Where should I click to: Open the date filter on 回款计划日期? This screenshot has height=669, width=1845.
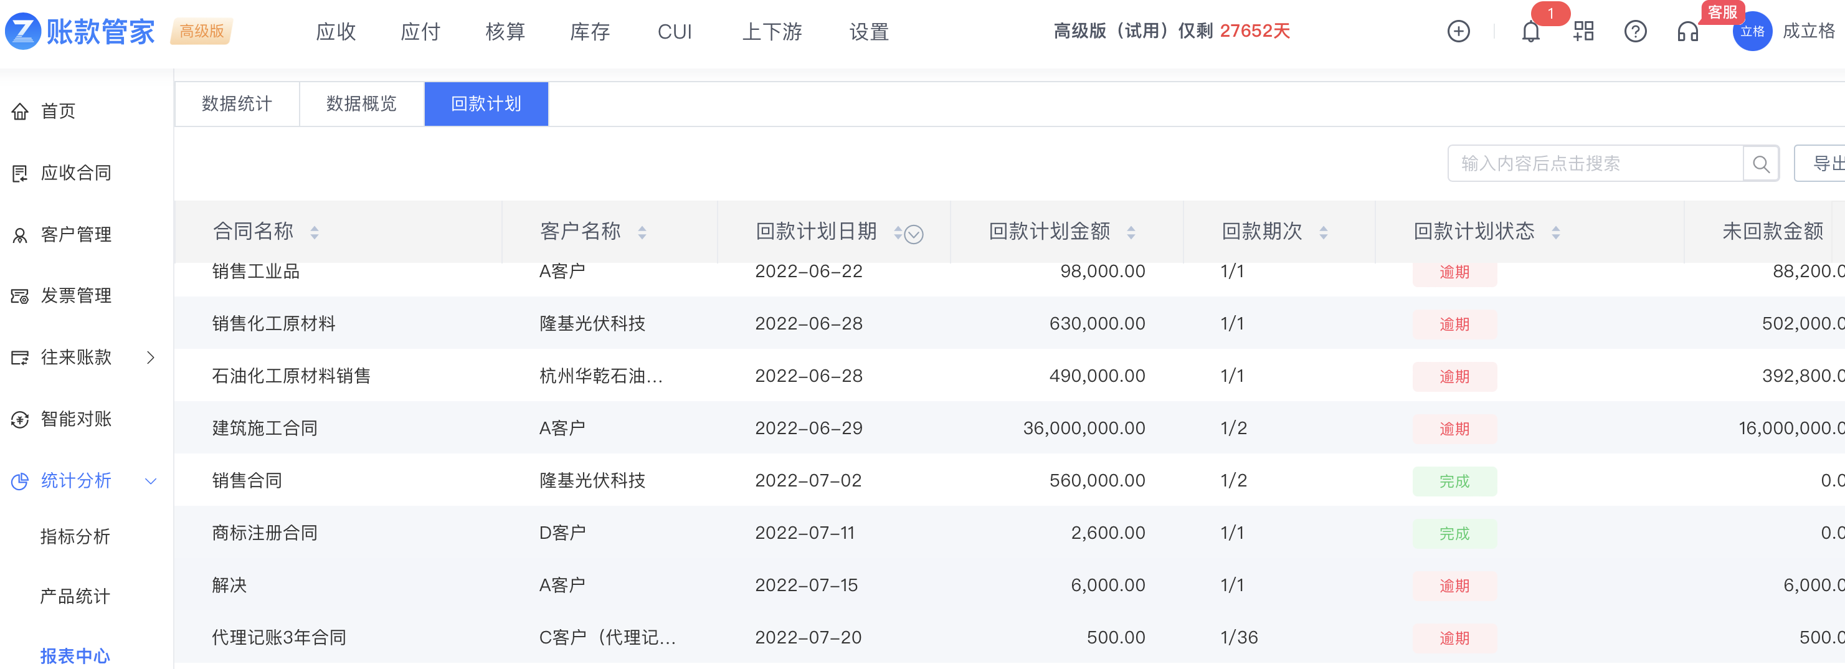coord(914,234)
